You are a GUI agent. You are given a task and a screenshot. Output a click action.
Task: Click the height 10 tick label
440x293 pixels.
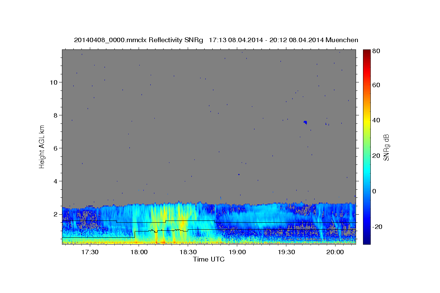point(55,82)
